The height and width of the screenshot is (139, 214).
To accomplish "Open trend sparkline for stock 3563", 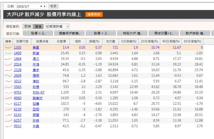I will point(8,87).
